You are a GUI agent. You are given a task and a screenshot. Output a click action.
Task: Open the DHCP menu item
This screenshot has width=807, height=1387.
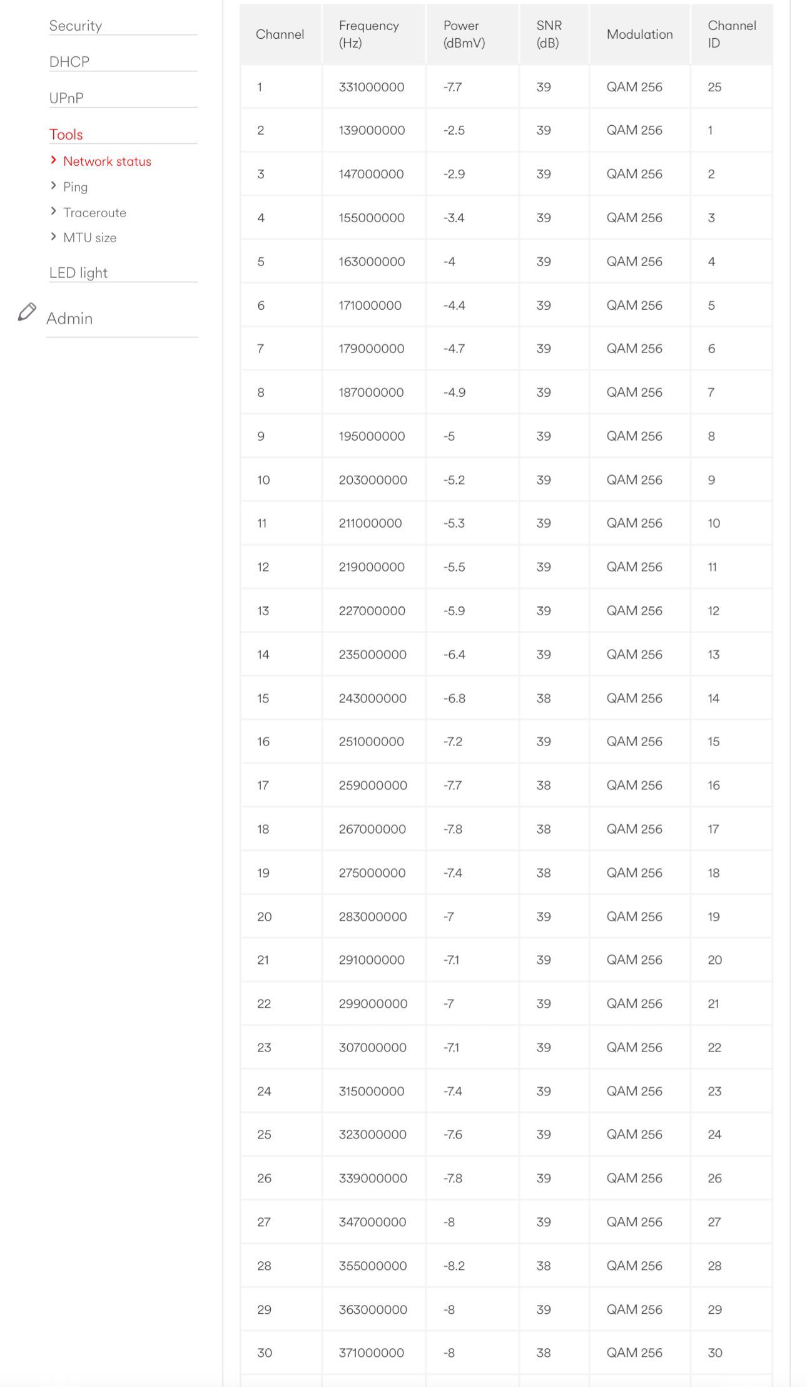[69, 62]
